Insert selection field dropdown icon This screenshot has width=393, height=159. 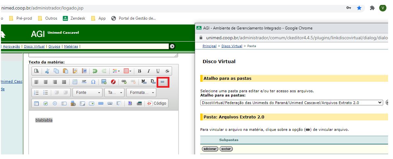tap(92, 103)
